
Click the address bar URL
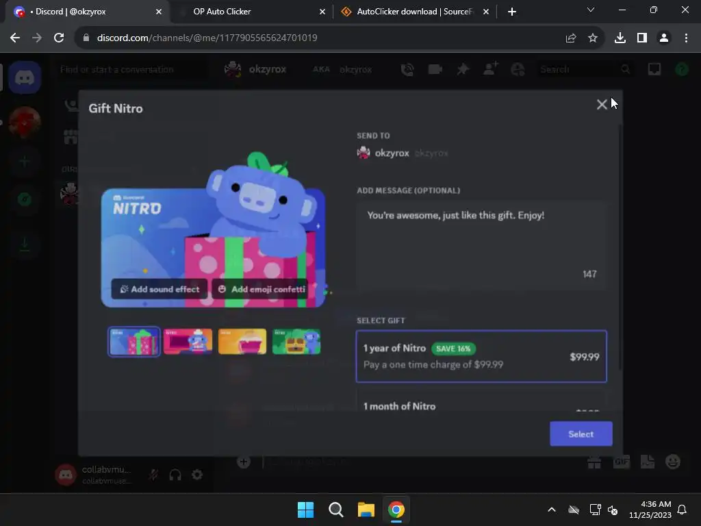click(207, 38)
